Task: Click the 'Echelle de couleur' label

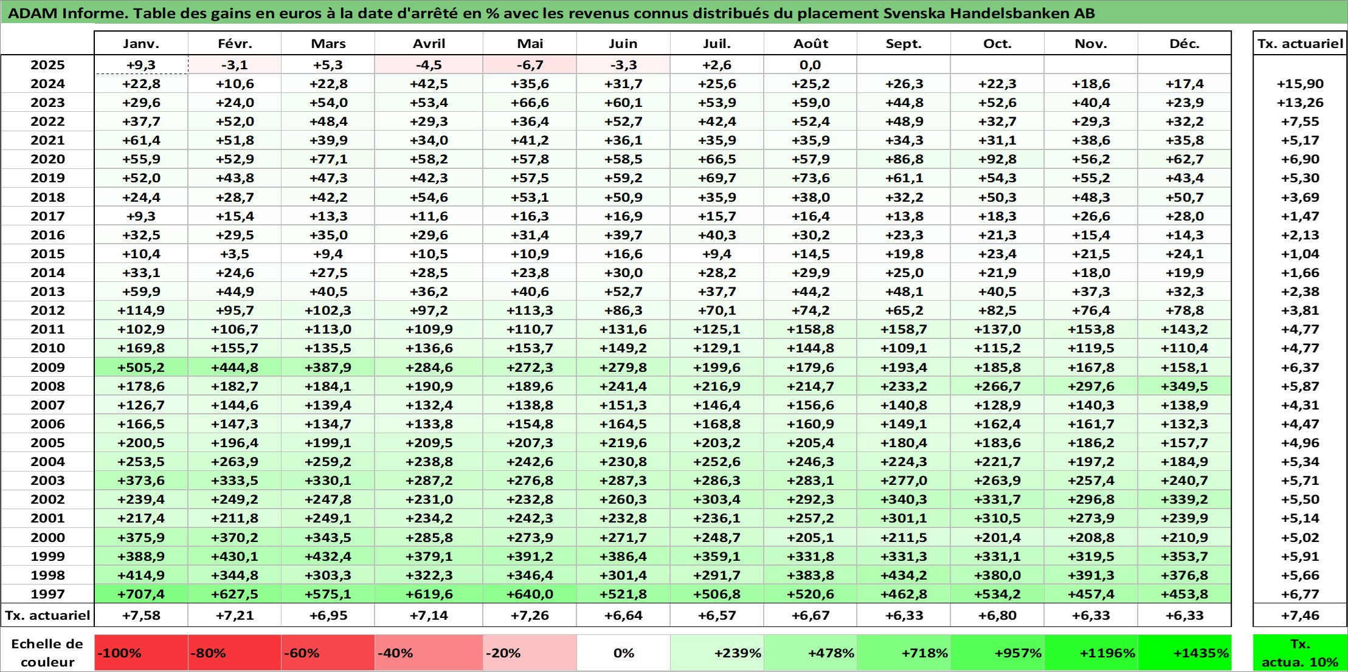Action: tap(47, 653)
